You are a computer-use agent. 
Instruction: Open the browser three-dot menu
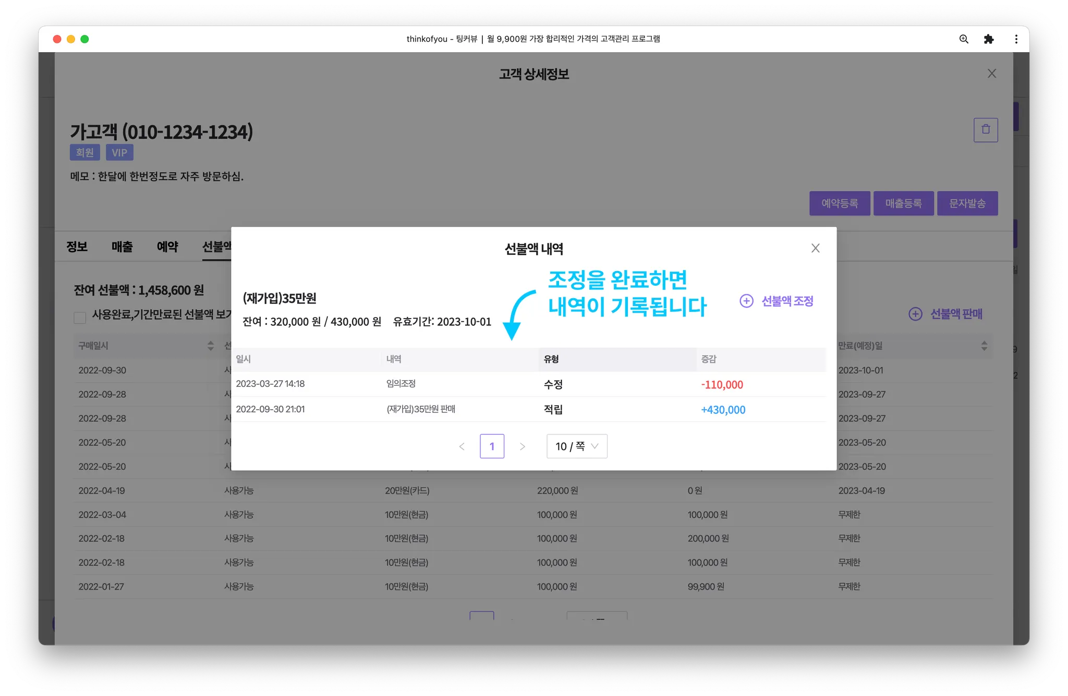coord(1015,39)
